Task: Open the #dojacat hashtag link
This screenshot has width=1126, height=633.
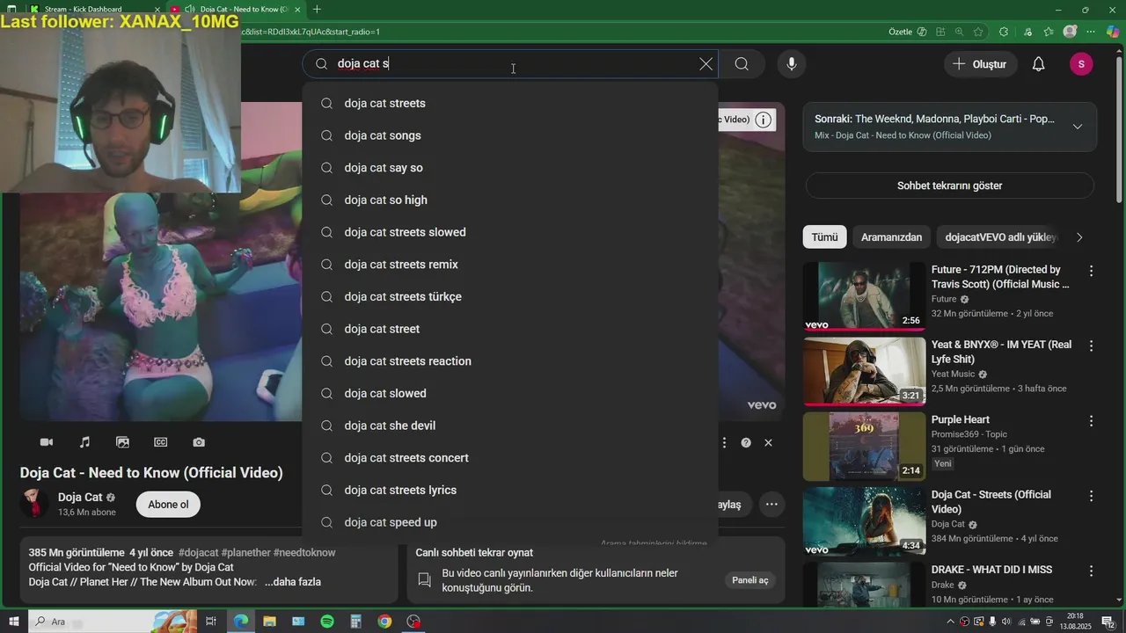Action: 198,553
